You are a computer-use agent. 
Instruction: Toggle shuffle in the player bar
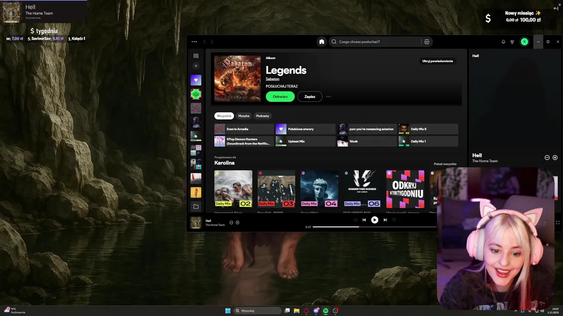[x=355, y=220]
